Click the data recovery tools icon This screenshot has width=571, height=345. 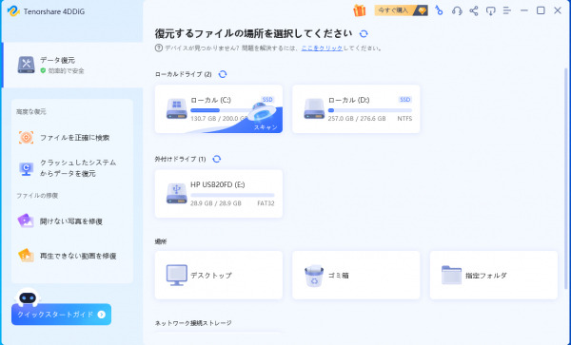pyautogui.click(x=27, y=65)
